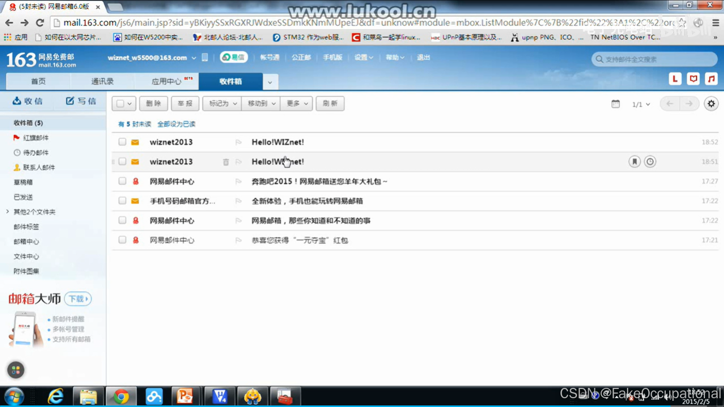Open 待办邮件 folder in sidebar
Screen dimensions: 724x407
coord(36,153)
